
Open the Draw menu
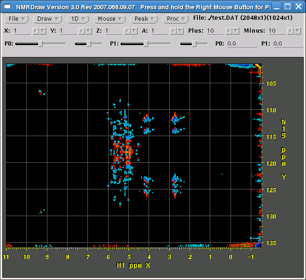47,19
